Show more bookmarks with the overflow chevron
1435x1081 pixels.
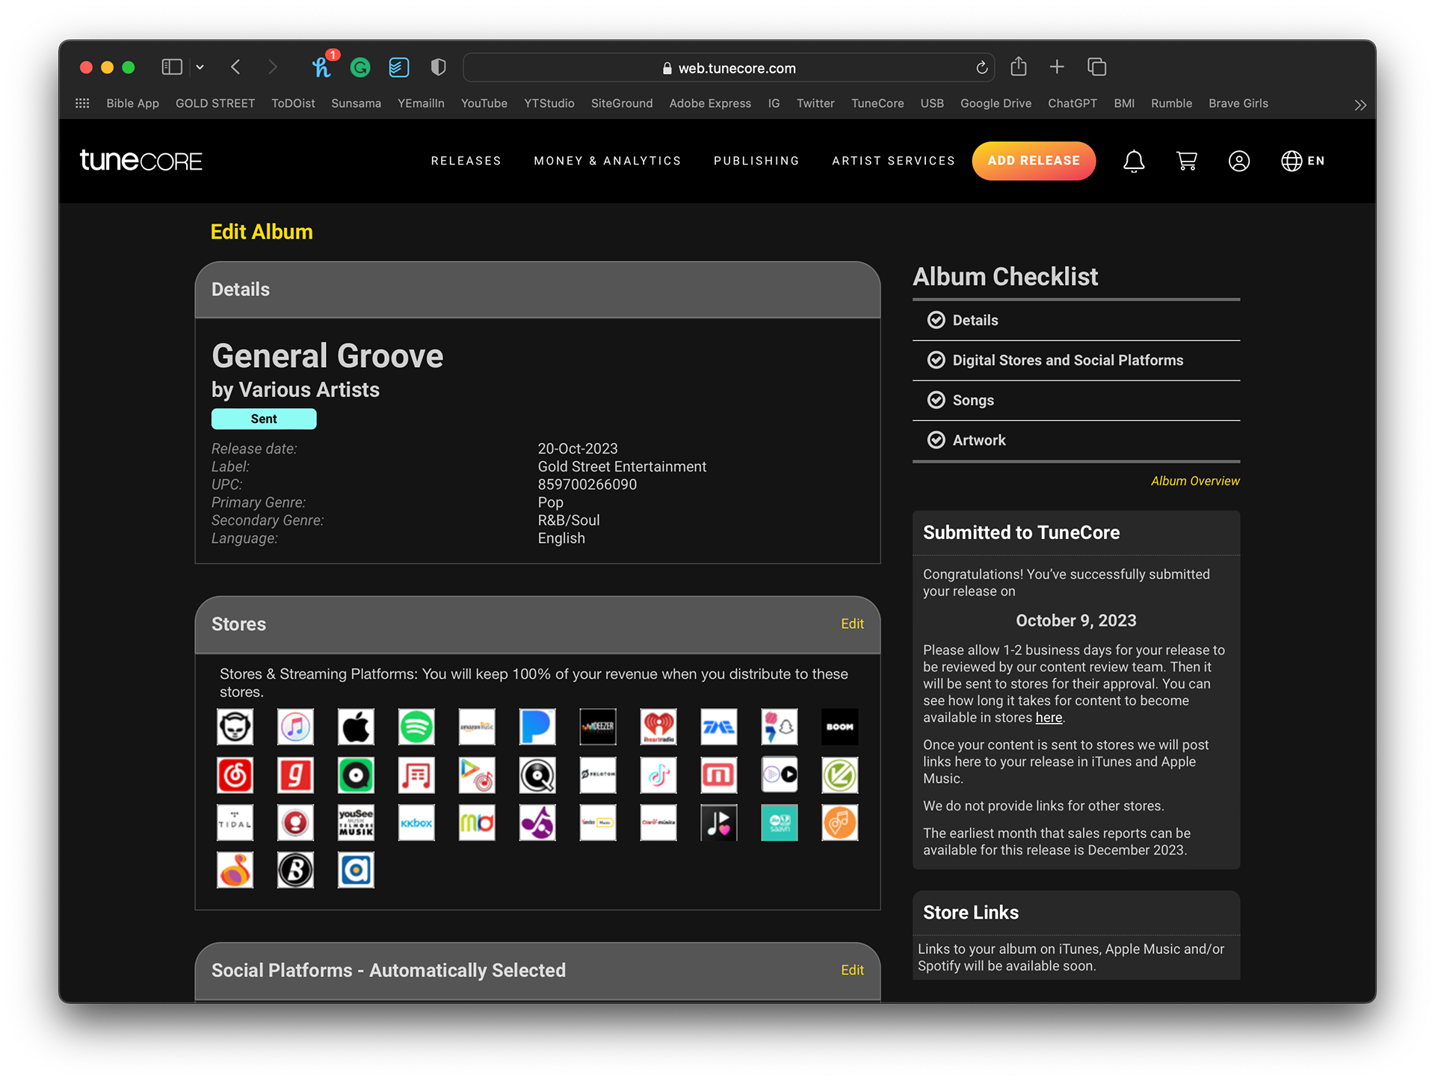tap(1360, 105)
